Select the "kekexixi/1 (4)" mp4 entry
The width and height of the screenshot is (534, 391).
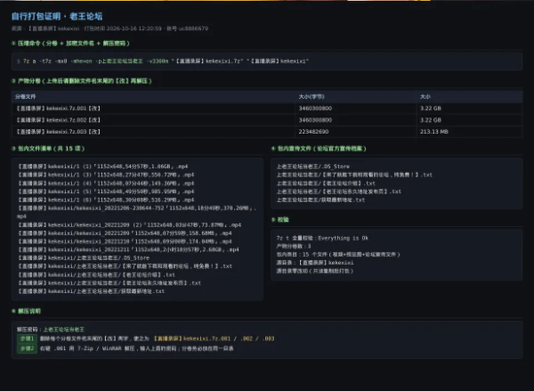click(x=106, y=183)
